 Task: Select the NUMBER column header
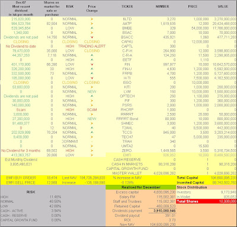pyautogui.click(x=162, y=7)
